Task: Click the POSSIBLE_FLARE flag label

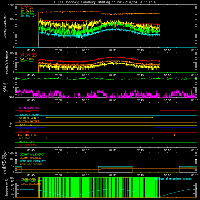Action: pyautogui.click(x=29, y=115)
